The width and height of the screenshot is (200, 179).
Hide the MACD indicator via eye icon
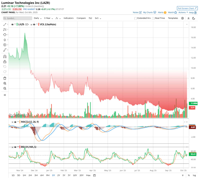(15, 122)
